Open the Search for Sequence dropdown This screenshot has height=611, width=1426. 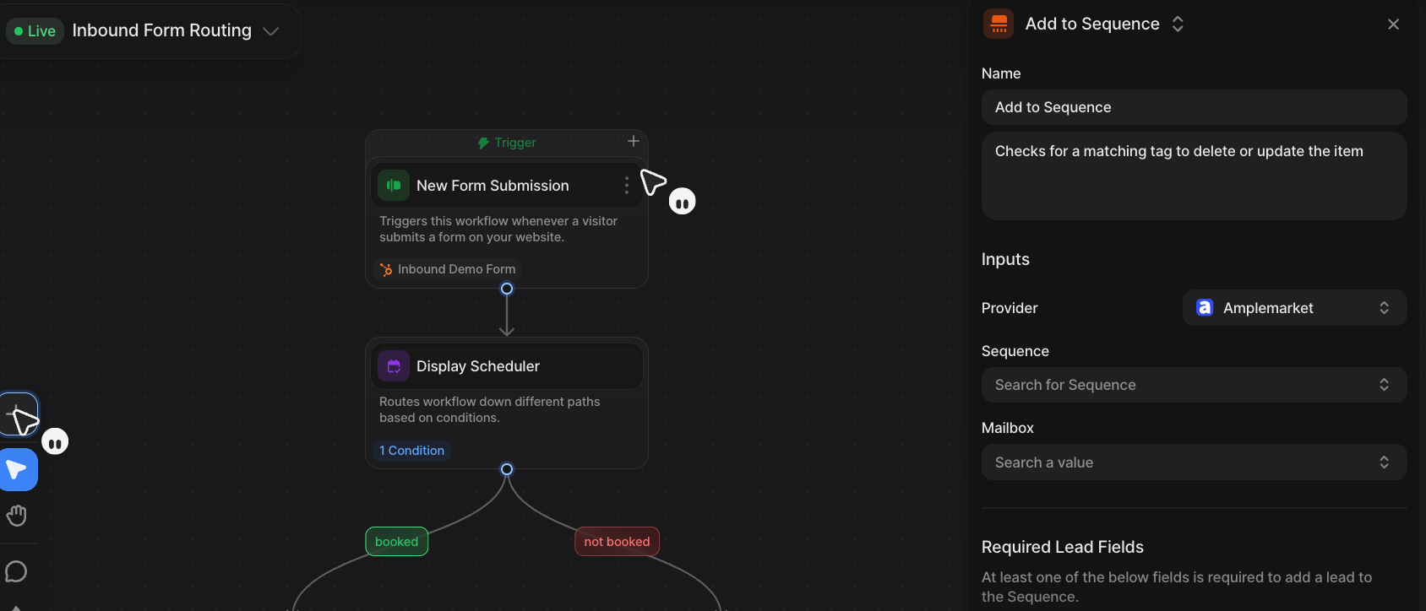pos(1195,385)
